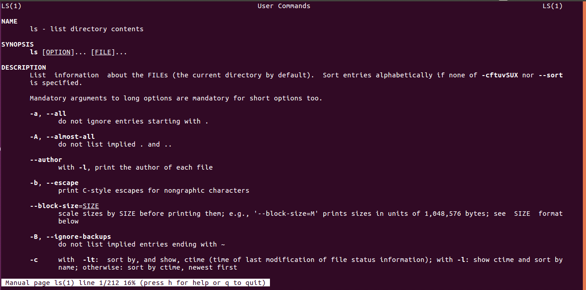Click the --author option entry

tap(46, 160)
